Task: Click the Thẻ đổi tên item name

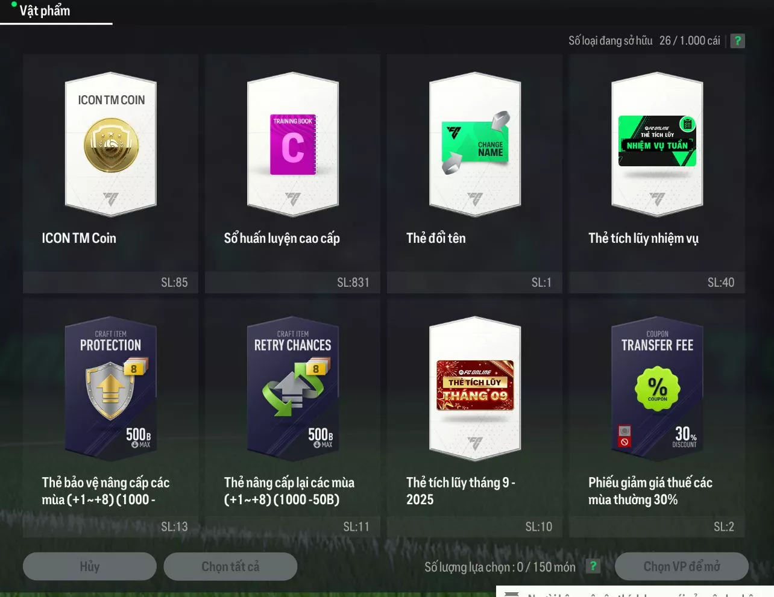Action: click(436, 239)
